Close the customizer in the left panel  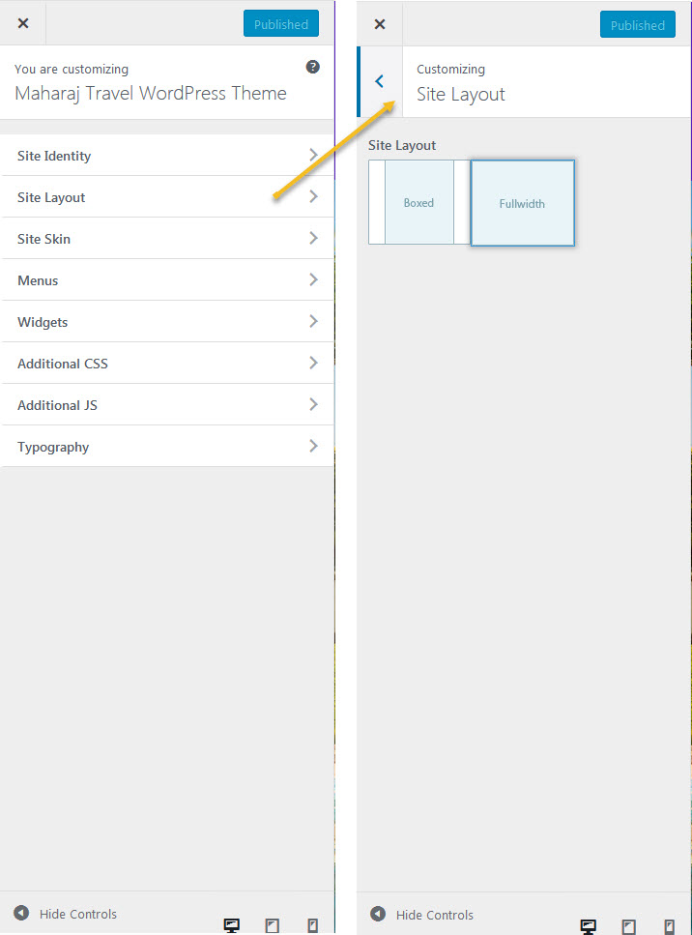pyautogui.click(x=23, y=23)
